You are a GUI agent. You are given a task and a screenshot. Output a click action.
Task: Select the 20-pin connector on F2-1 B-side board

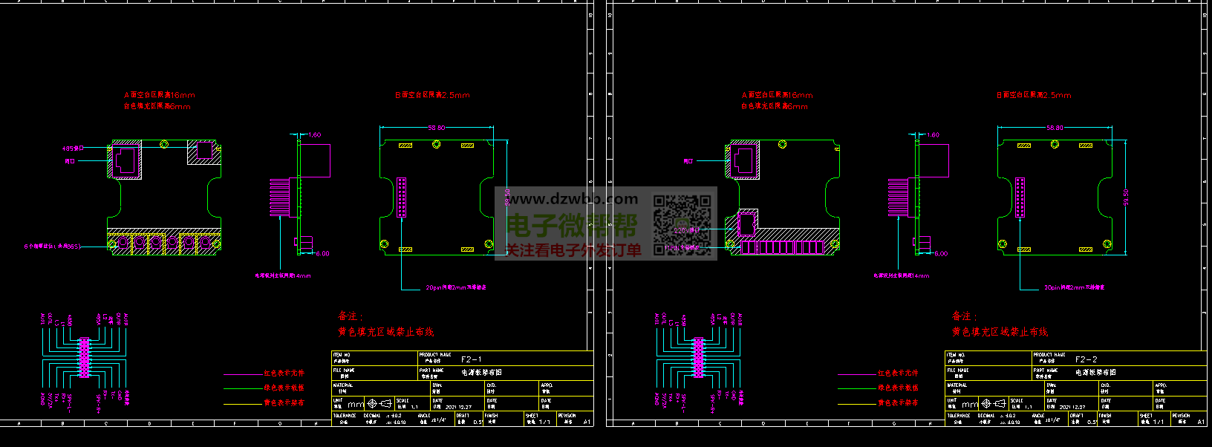(401, 198)
